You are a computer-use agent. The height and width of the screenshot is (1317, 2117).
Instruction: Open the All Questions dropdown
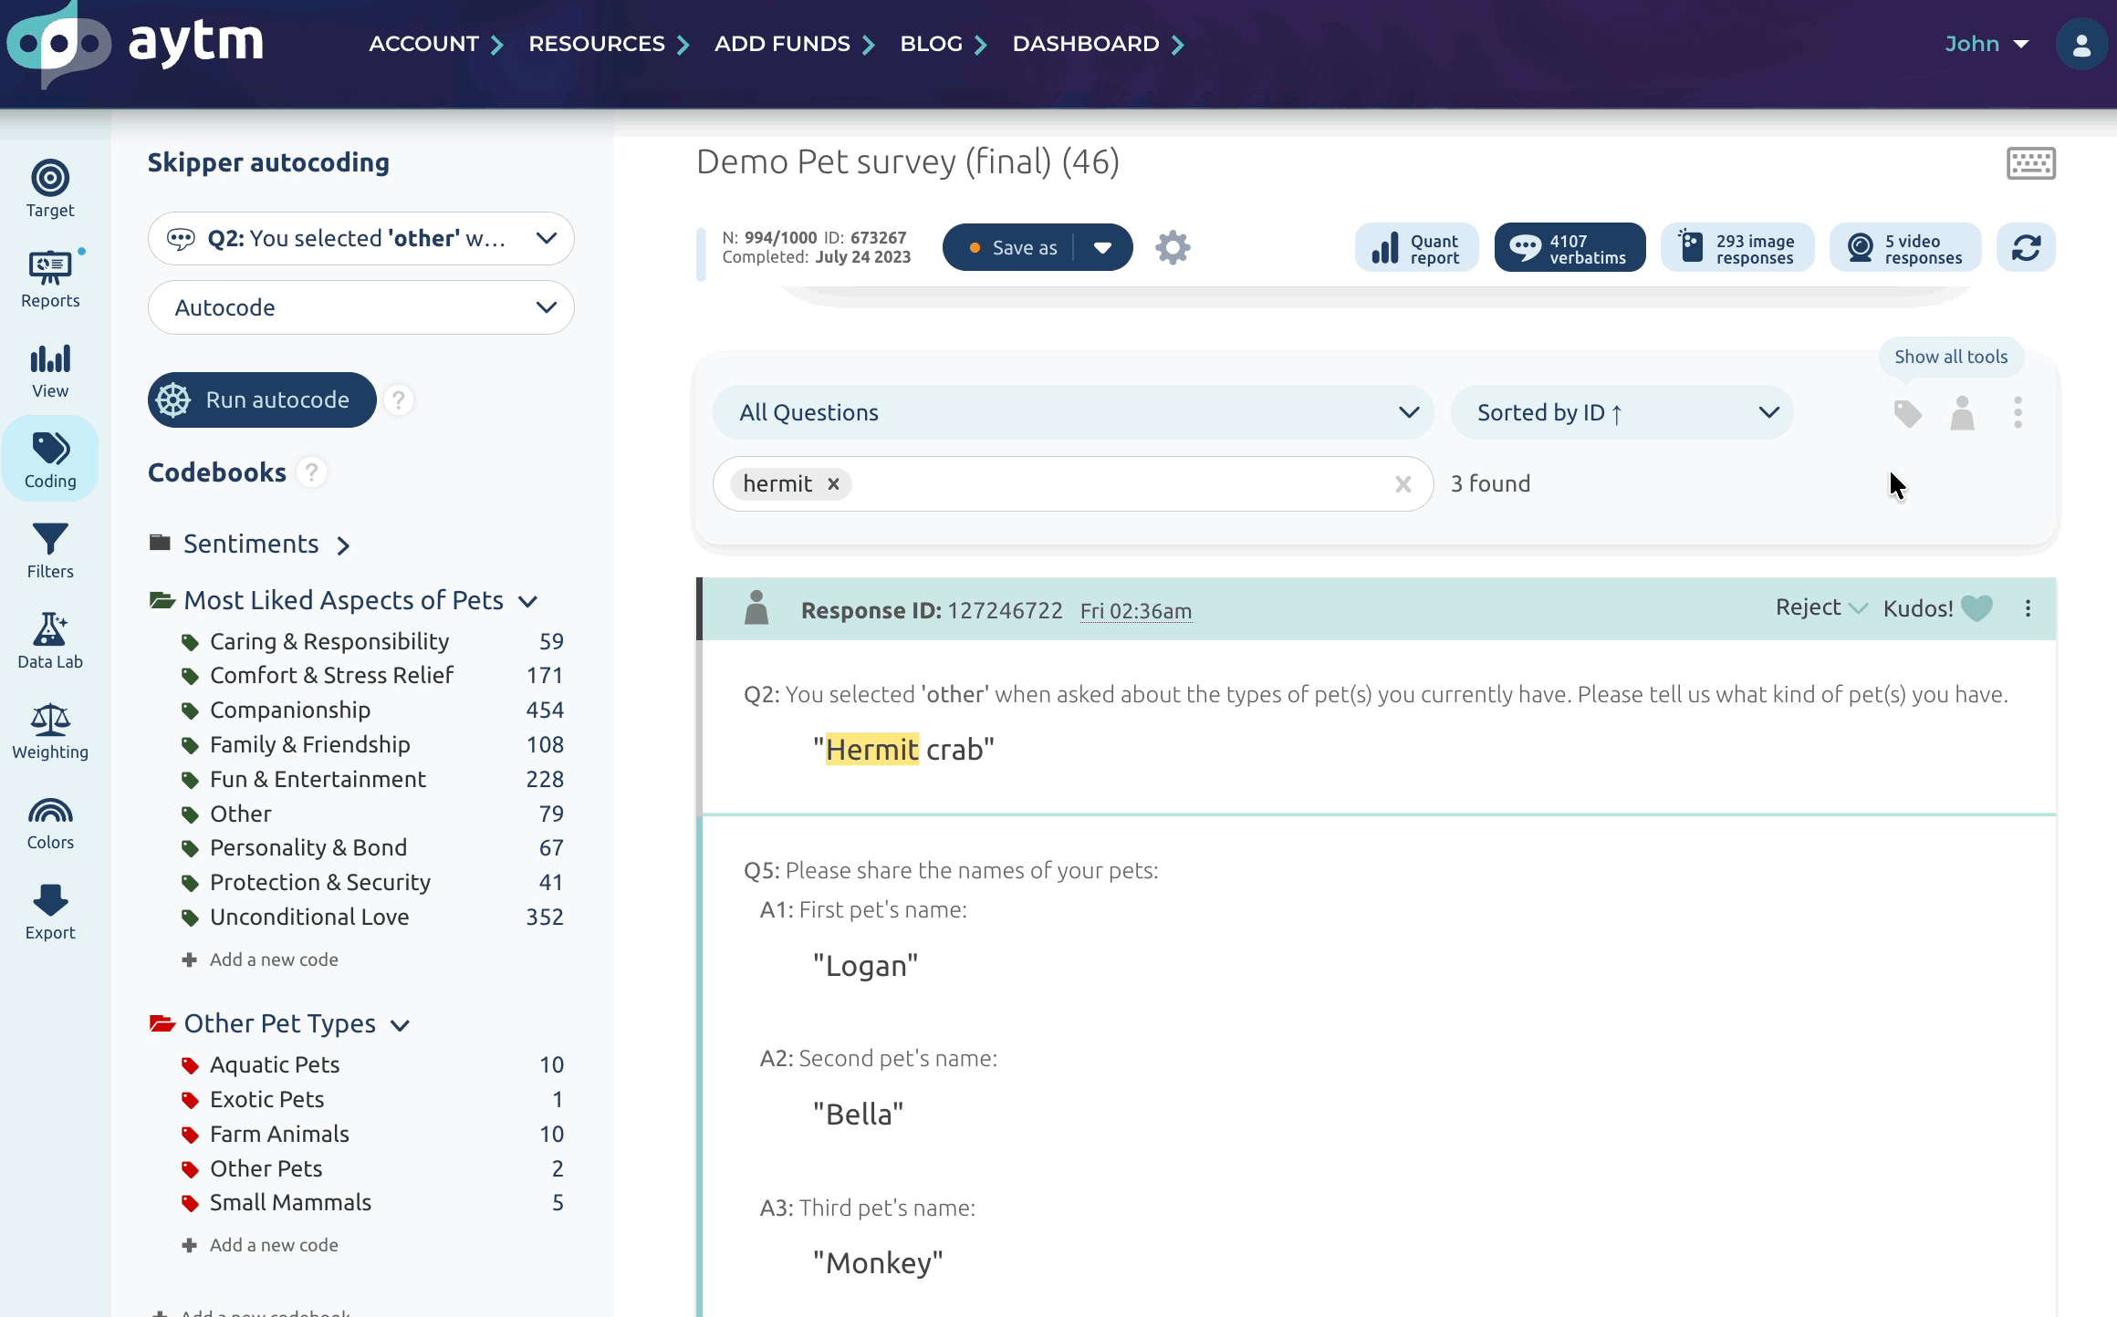pos(1073,412)
